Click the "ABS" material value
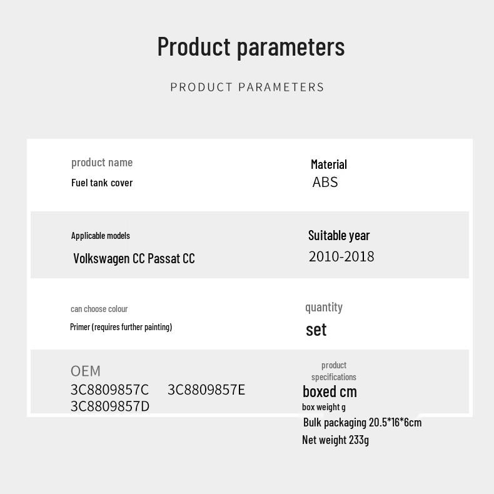The height and width of the screenshot is (494, 494). pos(325,182)
